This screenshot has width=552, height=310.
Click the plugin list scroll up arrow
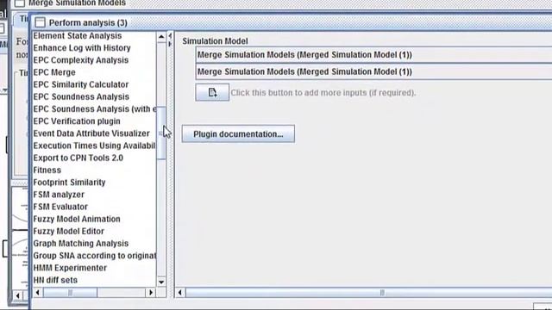pyautogui.click(x=161, y=36)
